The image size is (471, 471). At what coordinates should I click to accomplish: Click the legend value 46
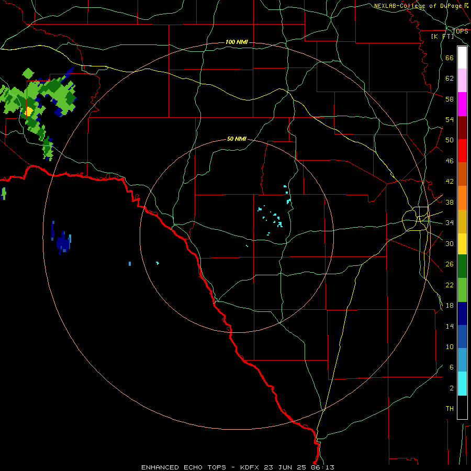point(450,161)
